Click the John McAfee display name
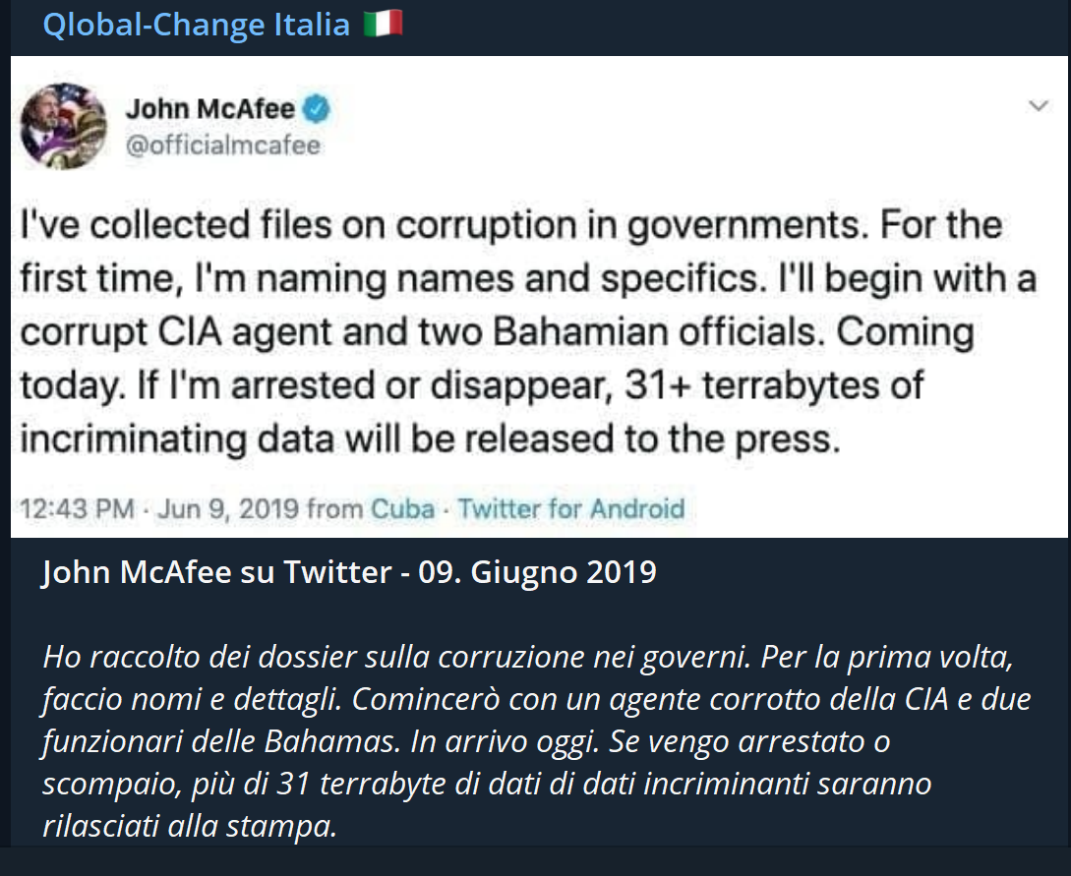The height and width of the screenshot is (876, 1071). [x=210, y=110]
